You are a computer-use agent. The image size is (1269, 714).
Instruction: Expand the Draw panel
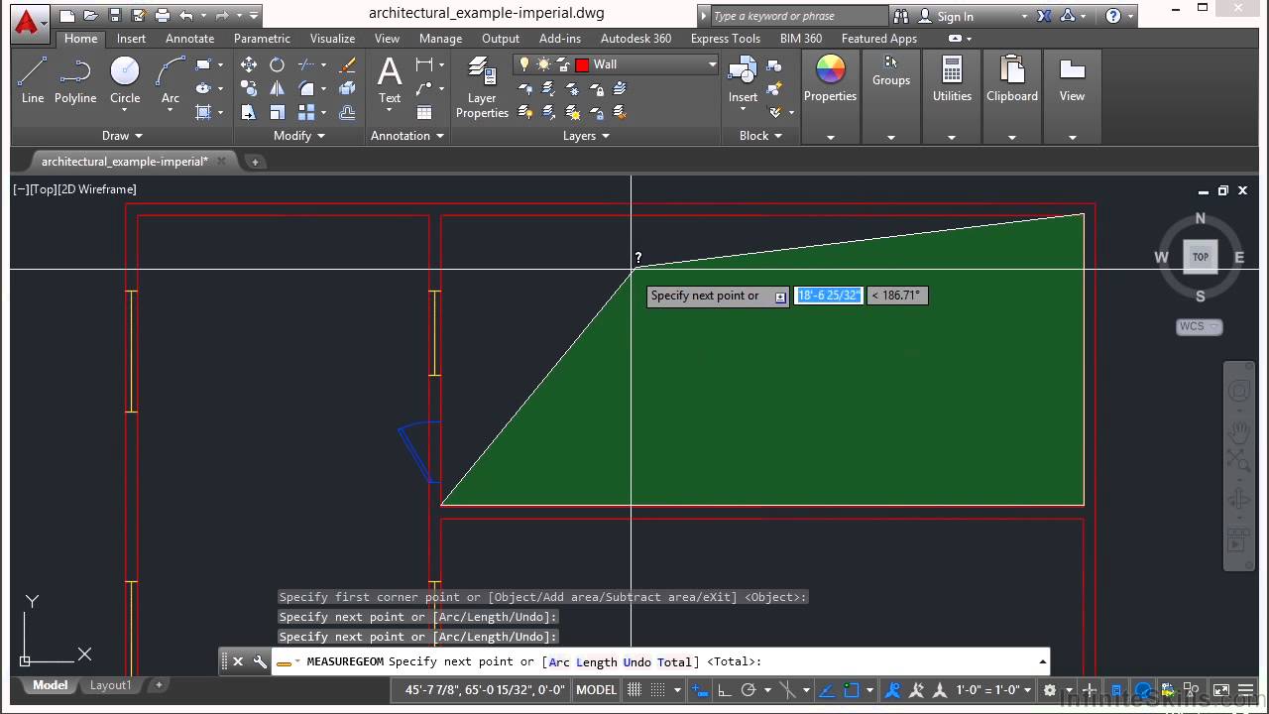pos(123,136)
